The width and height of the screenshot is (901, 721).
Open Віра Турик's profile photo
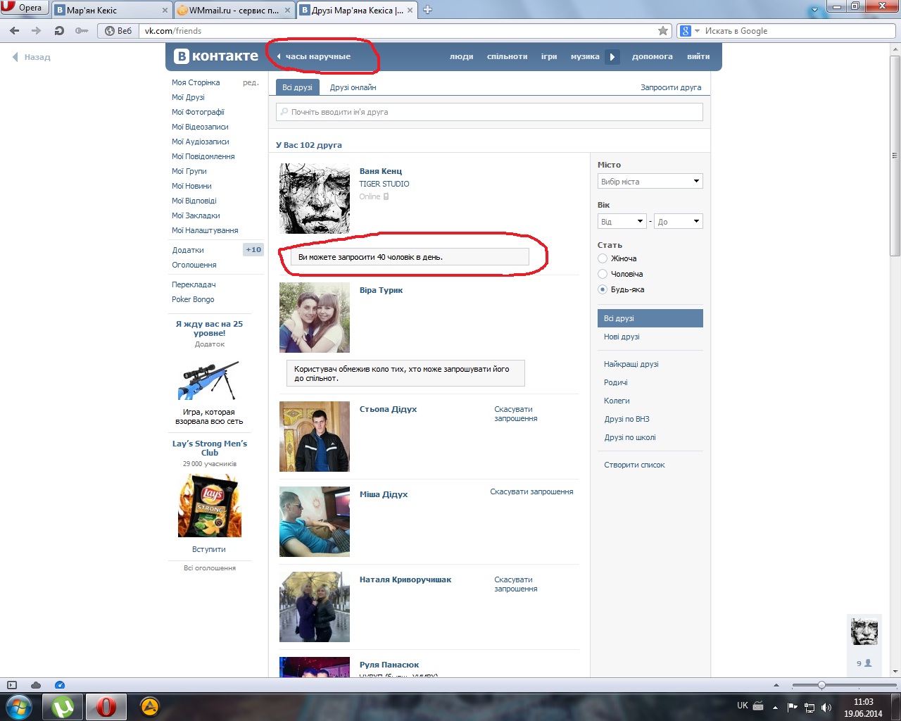pyautogui.click(x=315, y=318)
